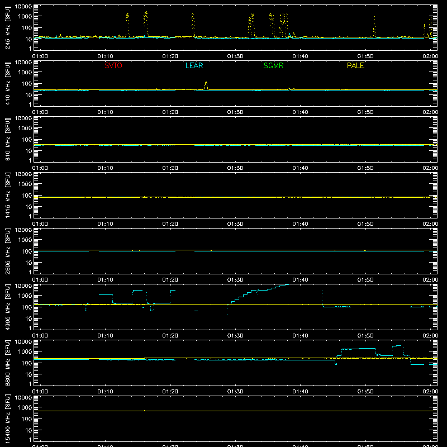Click 01:20 tick label under 8800 MHz panel
The width and height of the screenshot is (447, 447).
(x=170, y=392)
